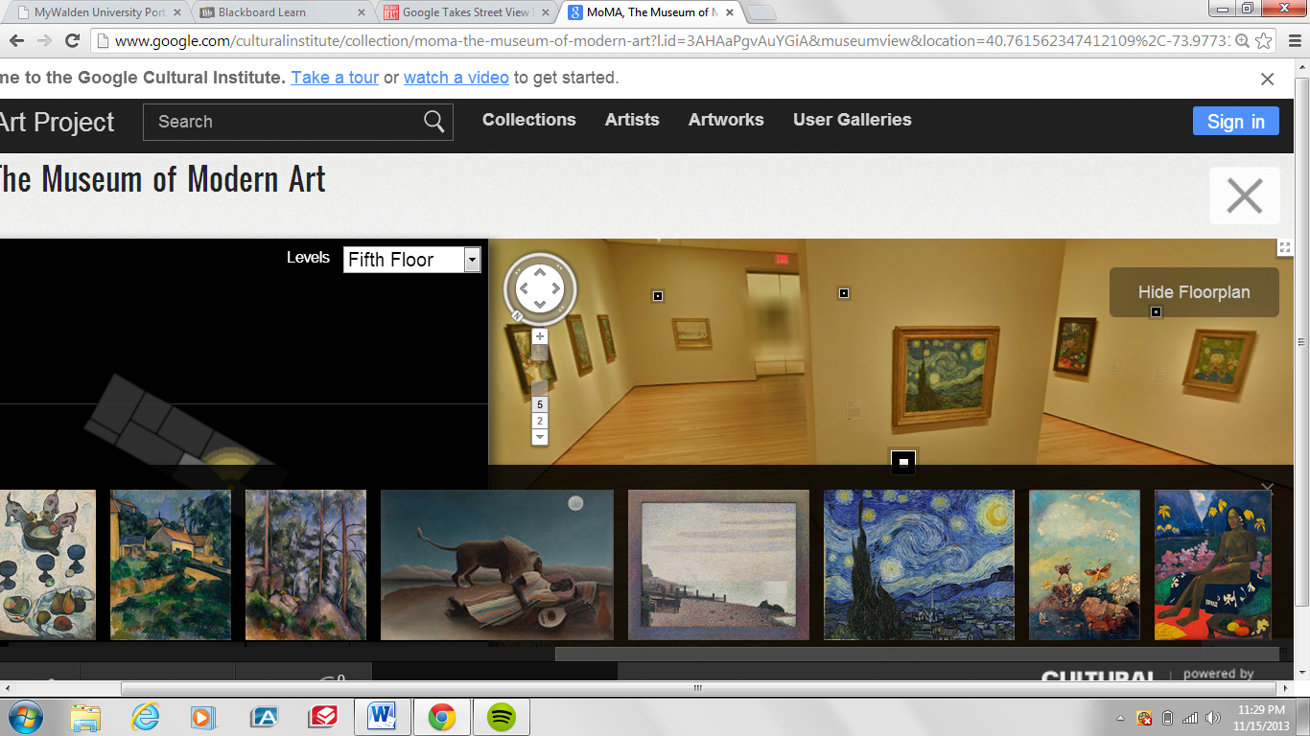
Task: Click wall hotspot above landscape painting
Action: 658,296
